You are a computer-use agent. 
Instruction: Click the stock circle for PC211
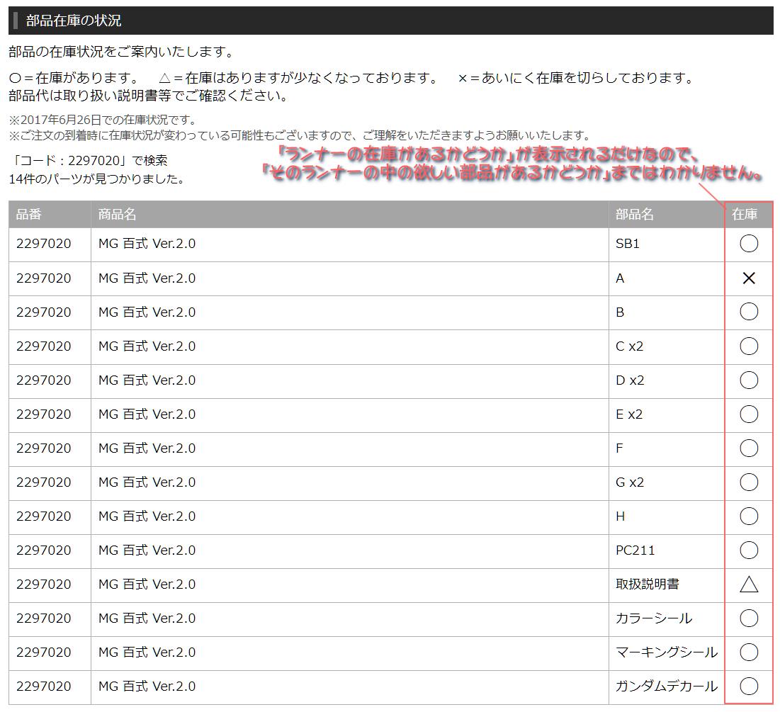click(x=749, y=550)
